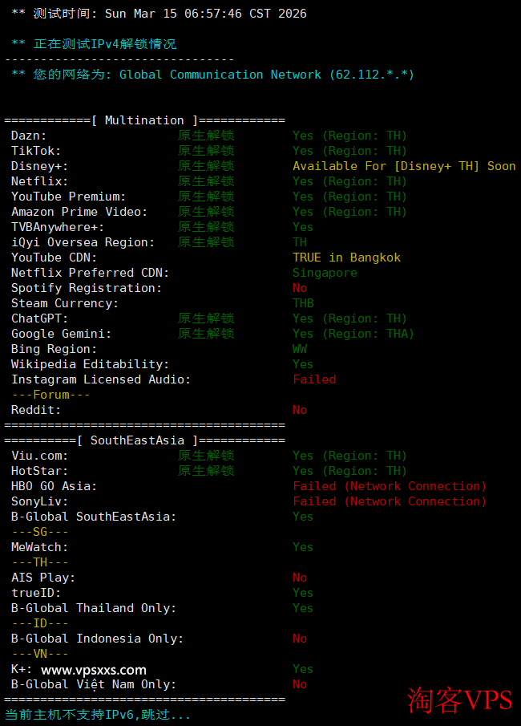This screenshot has height=726, width=521.
Task: Click the Instagram Licensed Audio Failed status
Action: pyautogui.click(x=314, y=379)
